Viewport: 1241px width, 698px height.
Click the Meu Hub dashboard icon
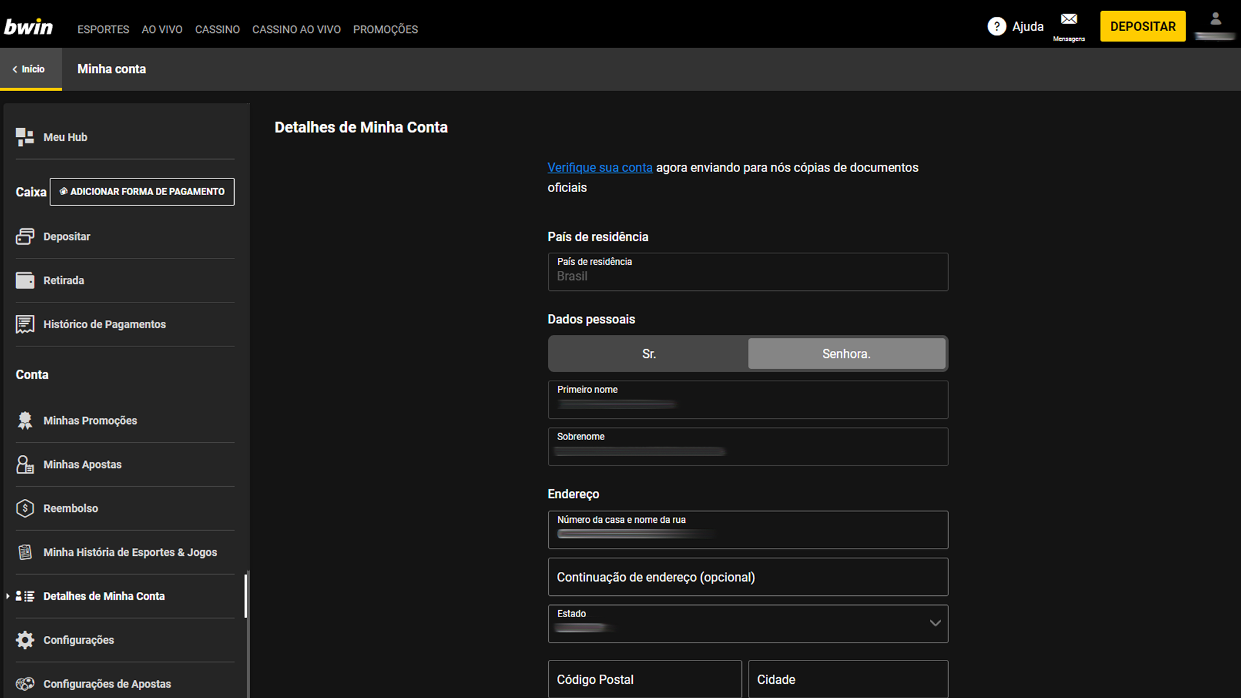pyautogui.click(x=25, y=137)
